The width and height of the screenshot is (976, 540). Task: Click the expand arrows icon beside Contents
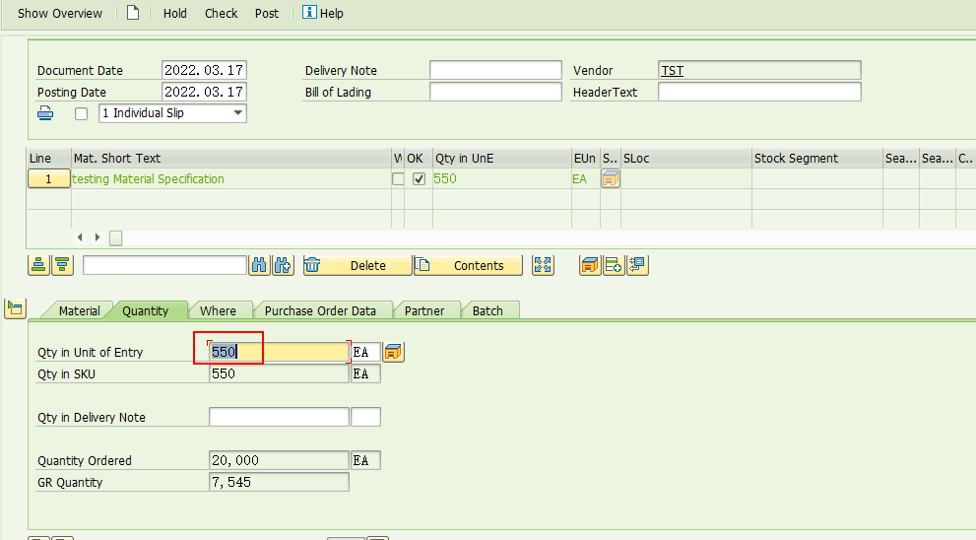[543, 265]
